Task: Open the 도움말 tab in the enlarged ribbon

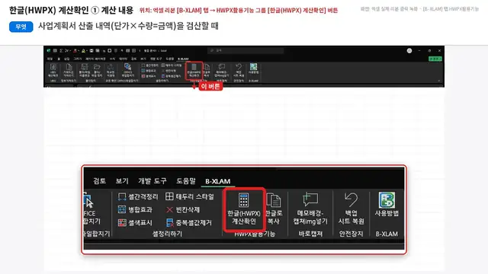Action: click(186, 181)
